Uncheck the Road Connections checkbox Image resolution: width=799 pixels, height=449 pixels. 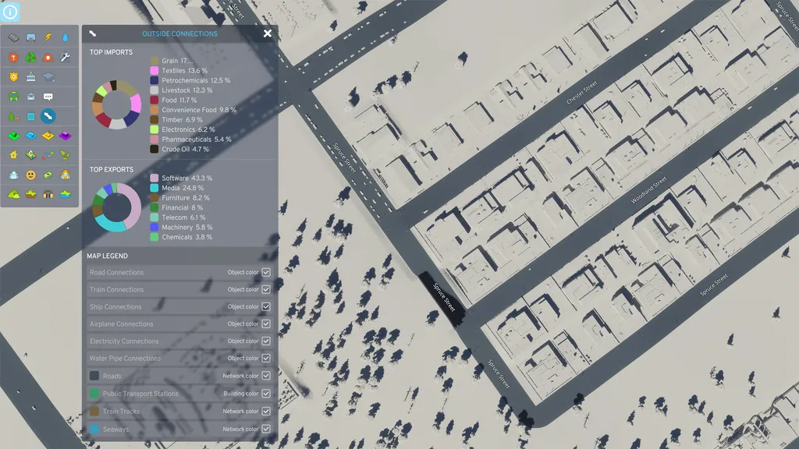point(266,273)
